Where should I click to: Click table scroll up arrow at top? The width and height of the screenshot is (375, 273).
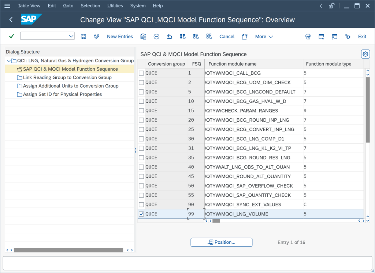[368, 71]
